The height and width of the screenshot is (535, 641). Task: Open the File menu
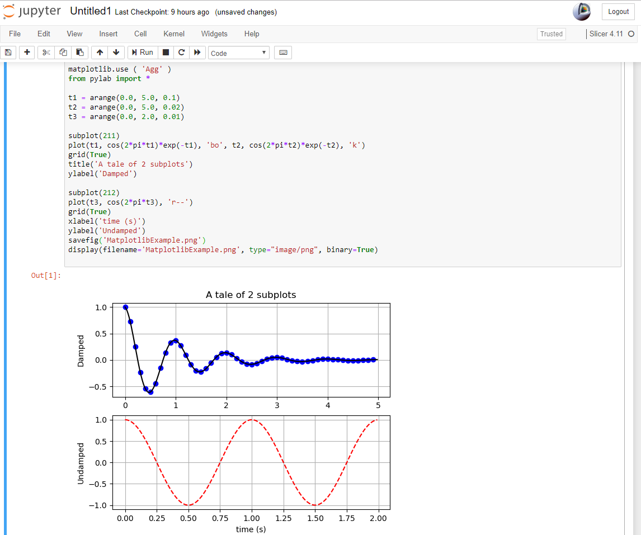click(x=15, y=34)
